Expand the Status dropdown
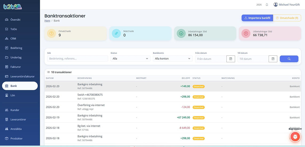The height and width of the screenshot is (147, 305). tap(130, 59)
